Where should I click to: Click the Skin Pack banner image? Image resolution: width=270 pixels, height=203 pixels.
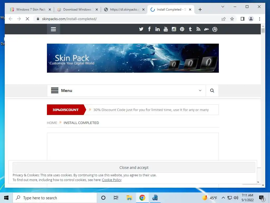coord(133,58)
